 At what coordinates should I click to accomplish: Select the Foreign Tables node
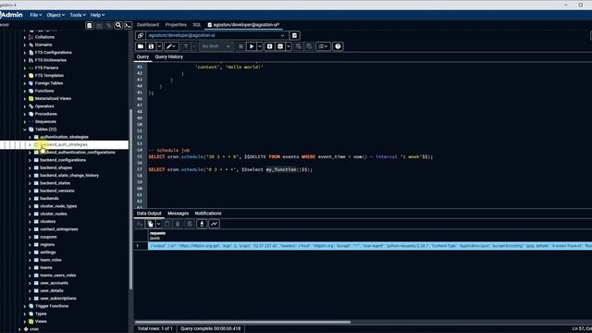(49, 83)
